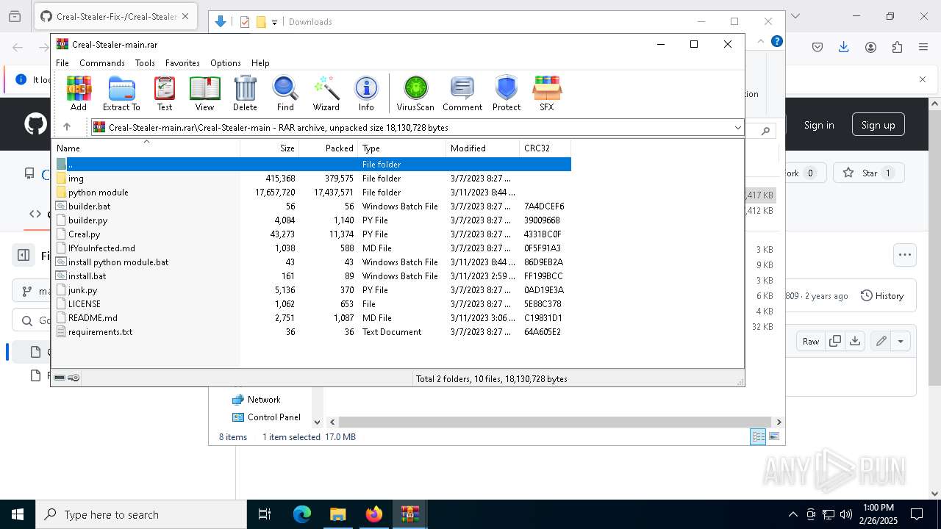Click the Add toolbar icon in WinRAR
Viewport: 941px width, 529px height.
pyautogui.click(x=79, y=93)
